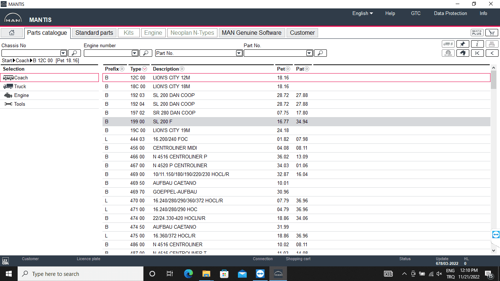Expand the Engine number dropdown
Screen dimensions: 500x281
tap(135, 53)
